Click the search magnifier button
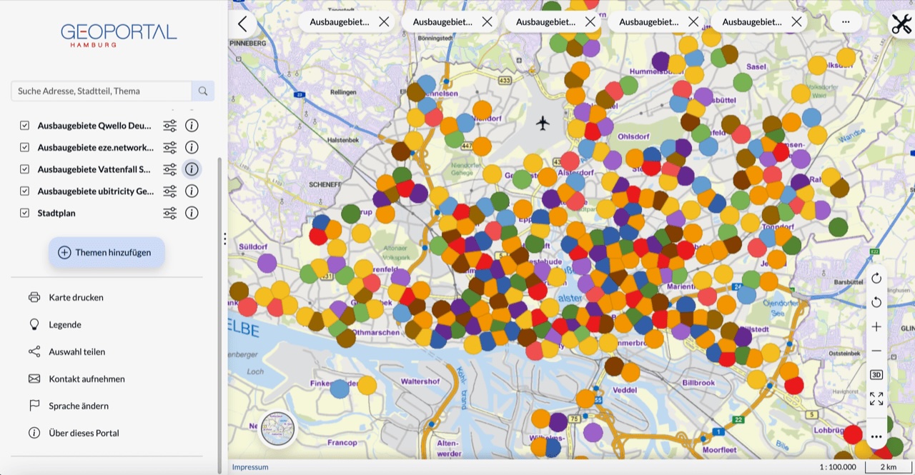The width and height of the screenshot is (915, 475). 203,91
